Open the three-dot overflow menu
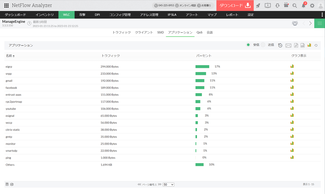Screen dimensions: 325x194 322,15
